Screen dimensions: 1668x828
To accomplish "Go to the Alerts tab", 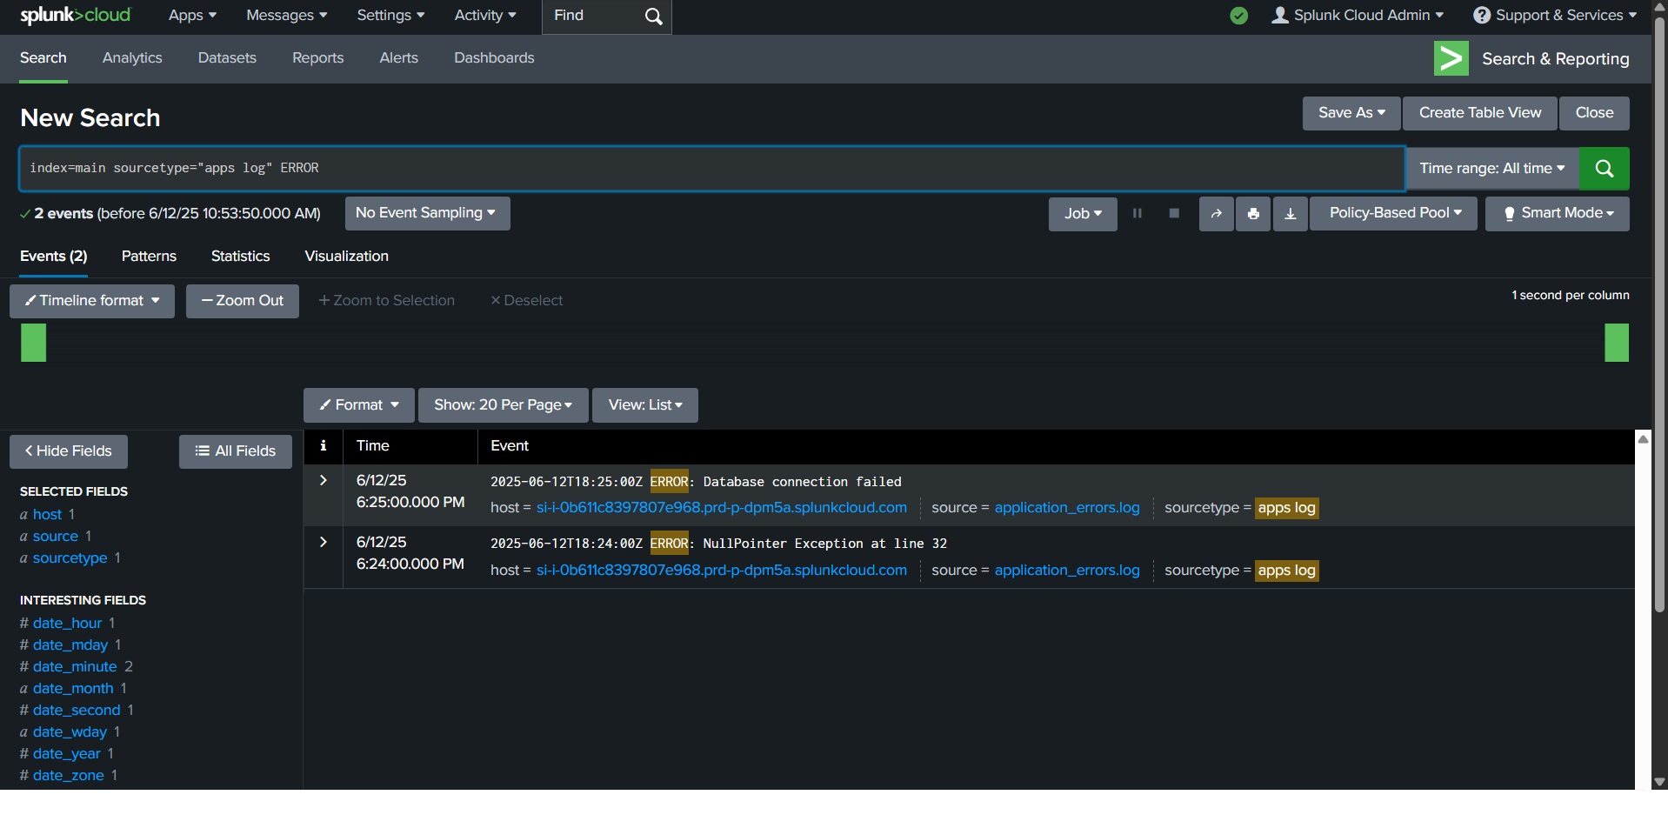I will [x=399, y=58].
